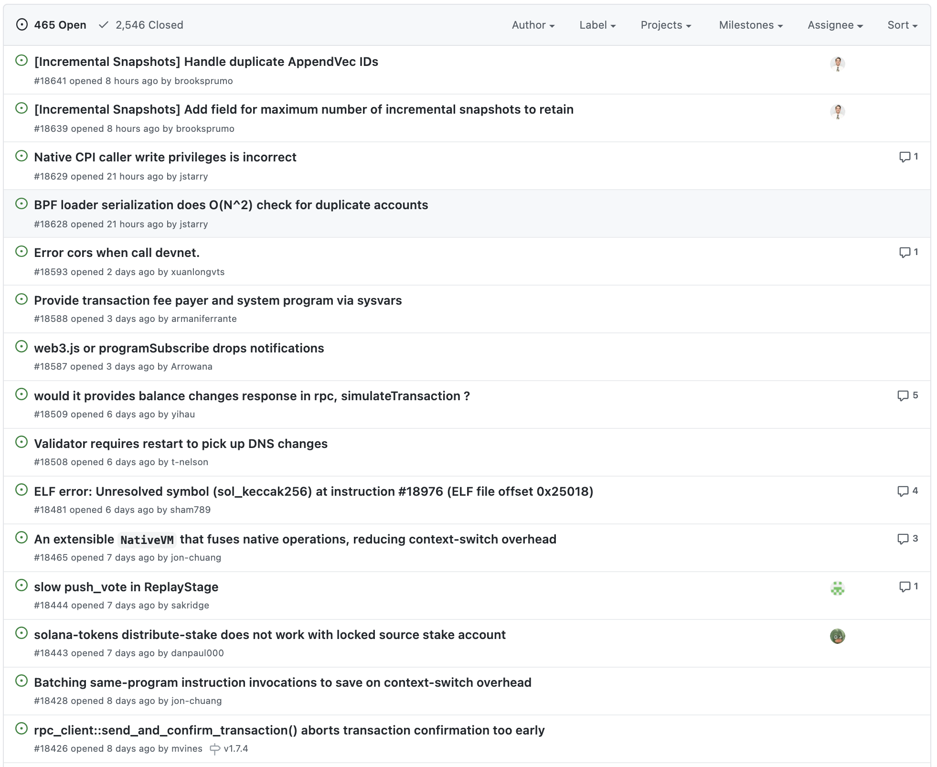Image resolution: width=937 pixels, height=767 pixels.
Task: Open 4 comments on ELF error issue
Action: click(x=907, y=491)
